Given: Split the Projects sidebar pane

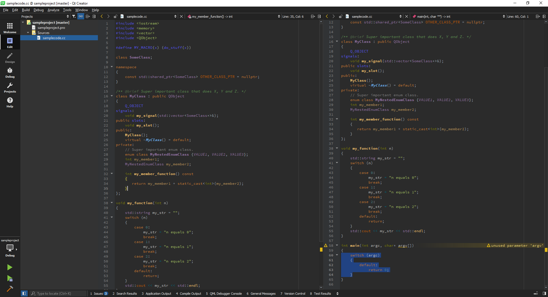Looking at the screenshot, I should (88, 17).
